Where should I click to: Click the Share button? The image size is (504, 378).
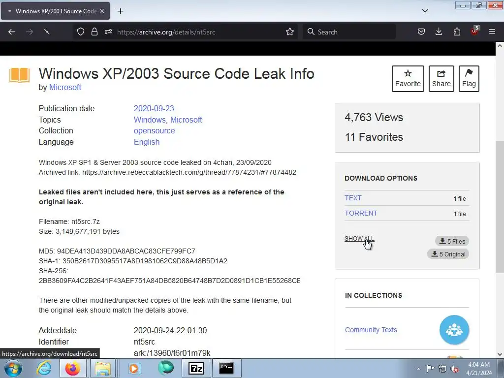coord(441,79)
